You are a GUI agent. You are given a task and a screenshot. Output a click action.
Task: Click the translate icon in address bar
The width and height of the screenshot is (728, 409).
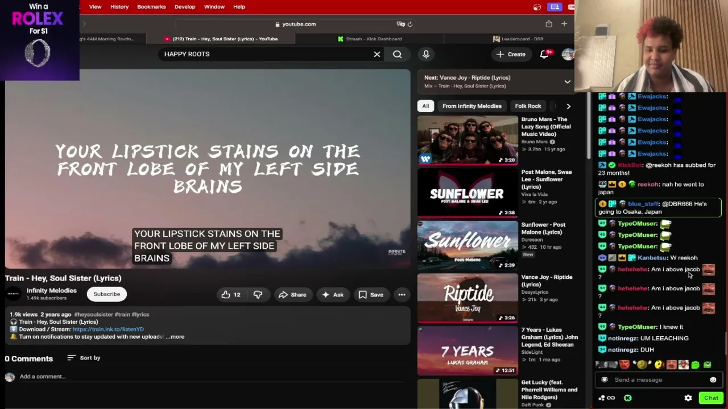click(400, 24)
